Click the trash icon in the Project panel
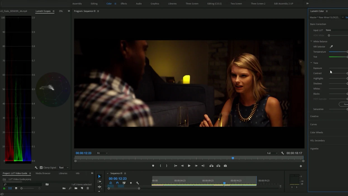This screenshot has height=196, width=348. click(87, 188)
